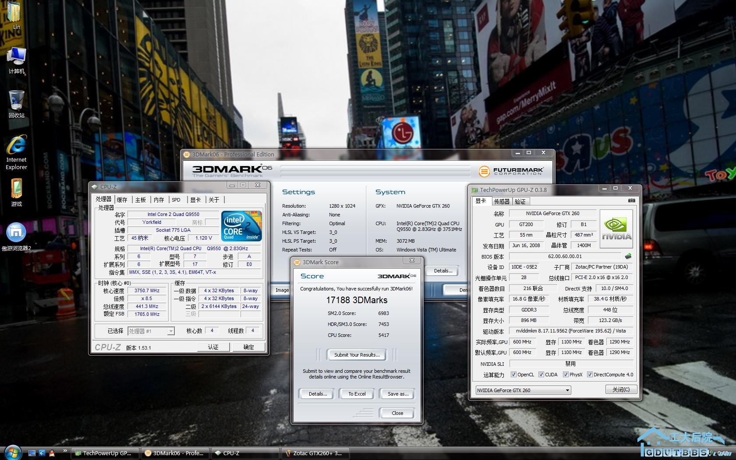Image resolution: width=736 pixels, height=460 pixels.
Task: Toggle the PhysX checkbox
Action: click(x=566, y=375)
